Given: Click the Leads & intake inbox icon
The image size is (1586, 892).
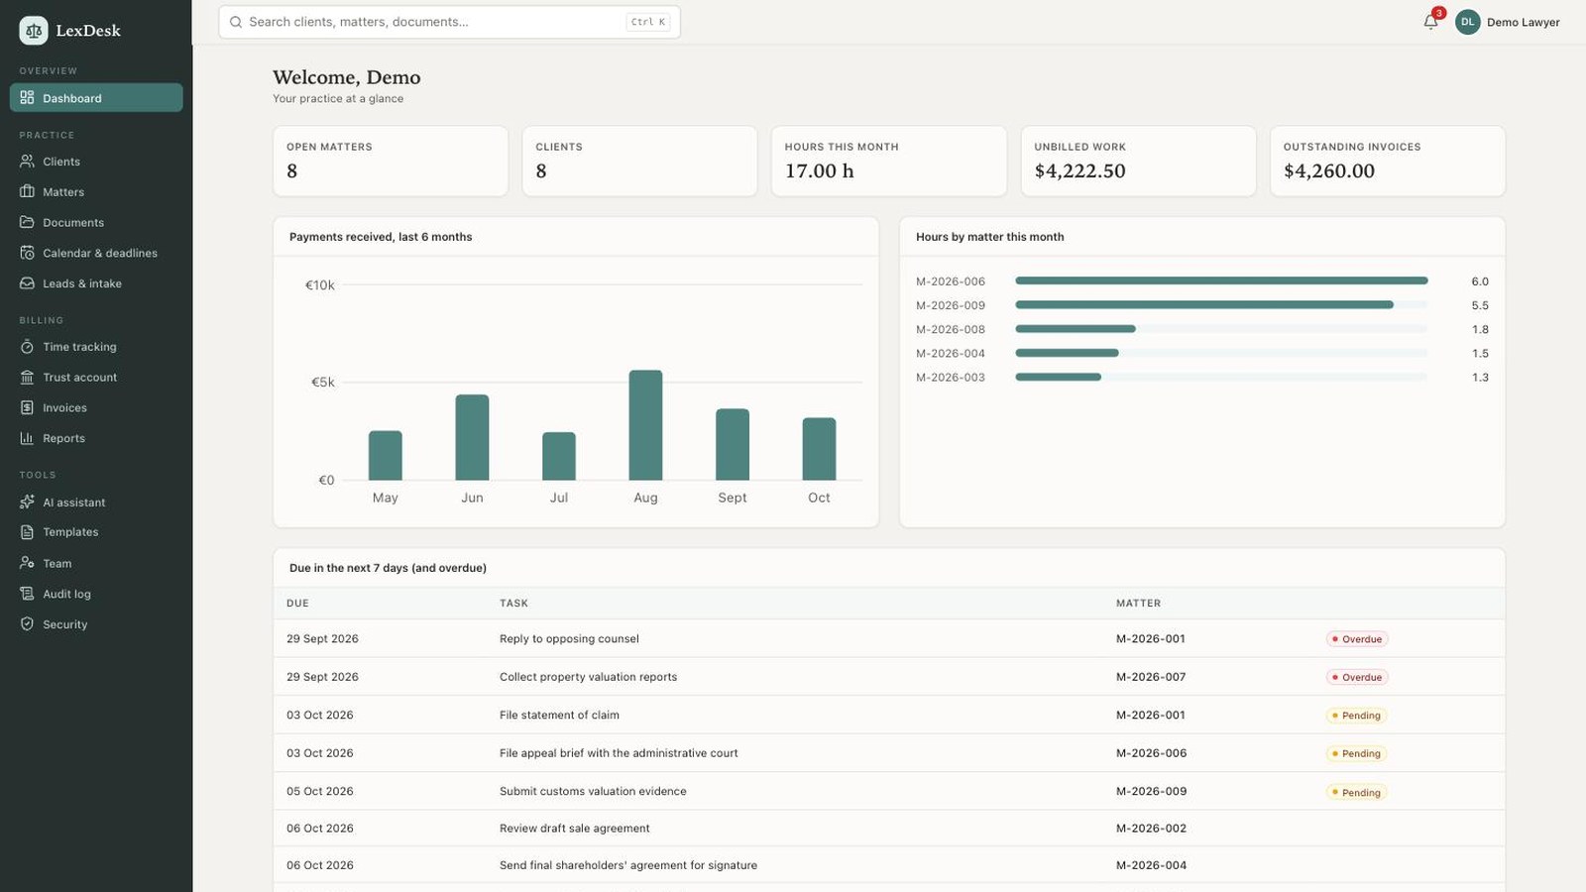Looking at the screenshot, I should pos(27,283).
